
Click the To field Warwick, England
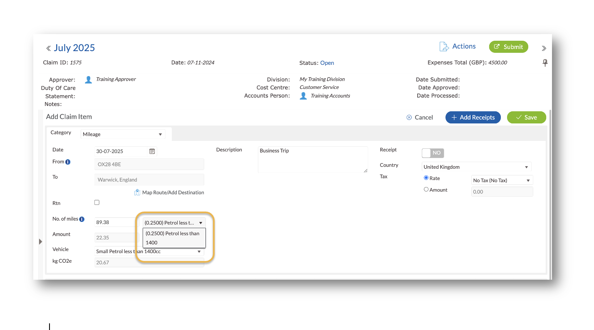(x=149, y=180)
